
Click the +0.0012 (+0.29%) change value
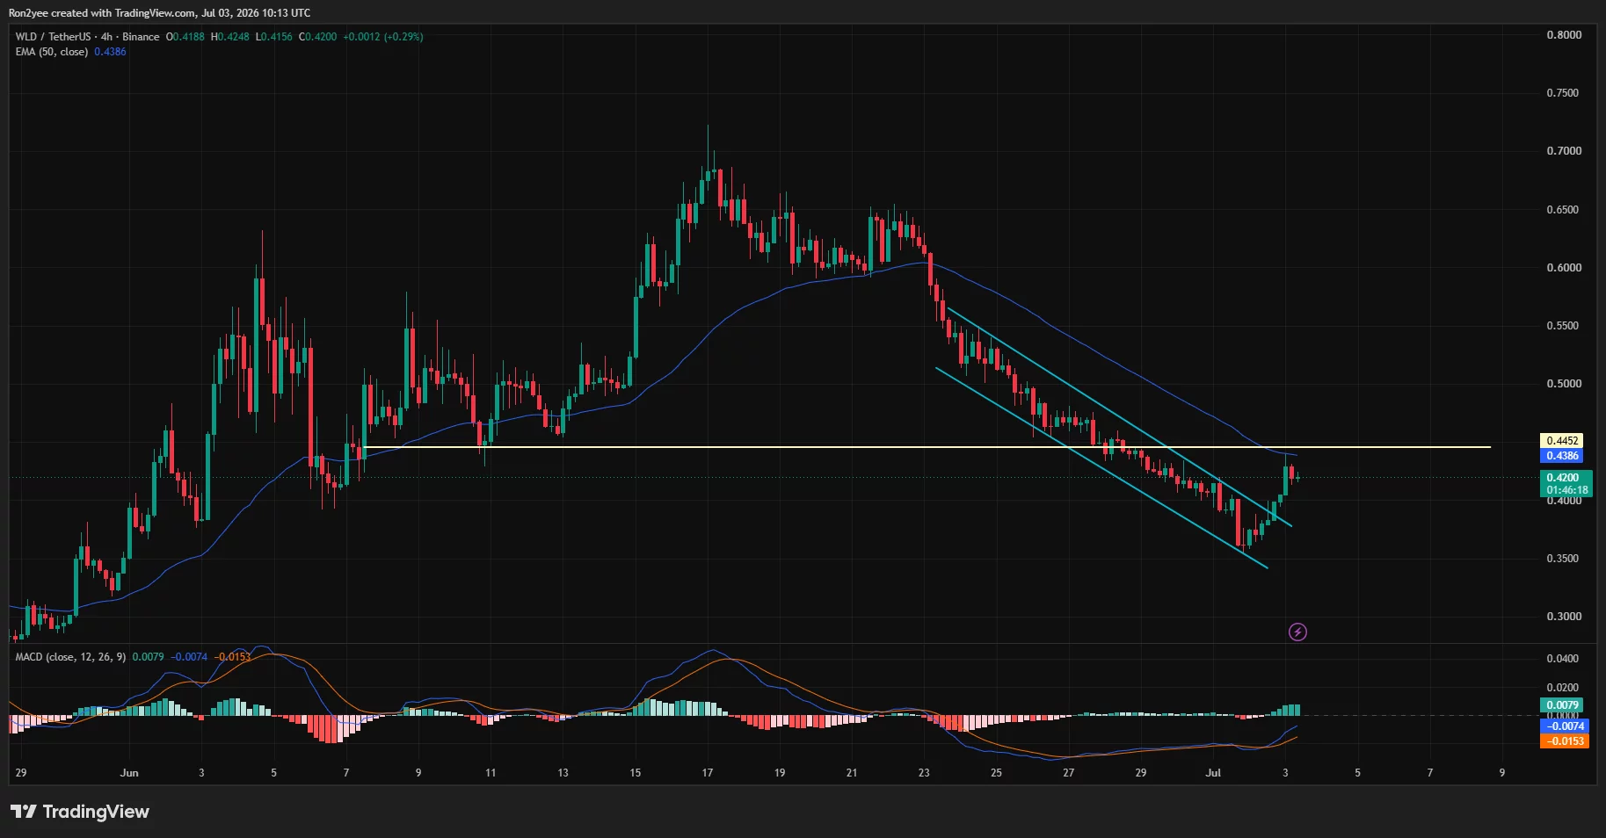(382, 37)
